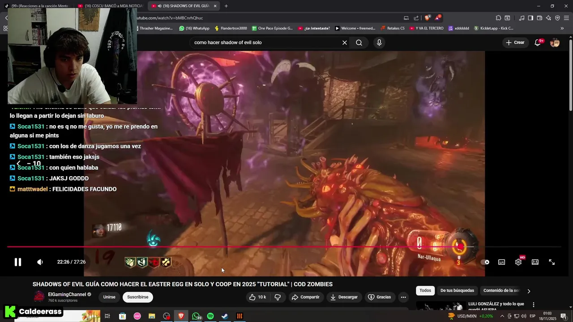Screen dimensions: 573x322
Task: Open WhatsApp in taskbar
Action: click(196, 316)
